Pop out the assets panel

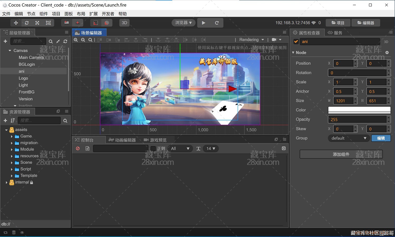[58, 111]
